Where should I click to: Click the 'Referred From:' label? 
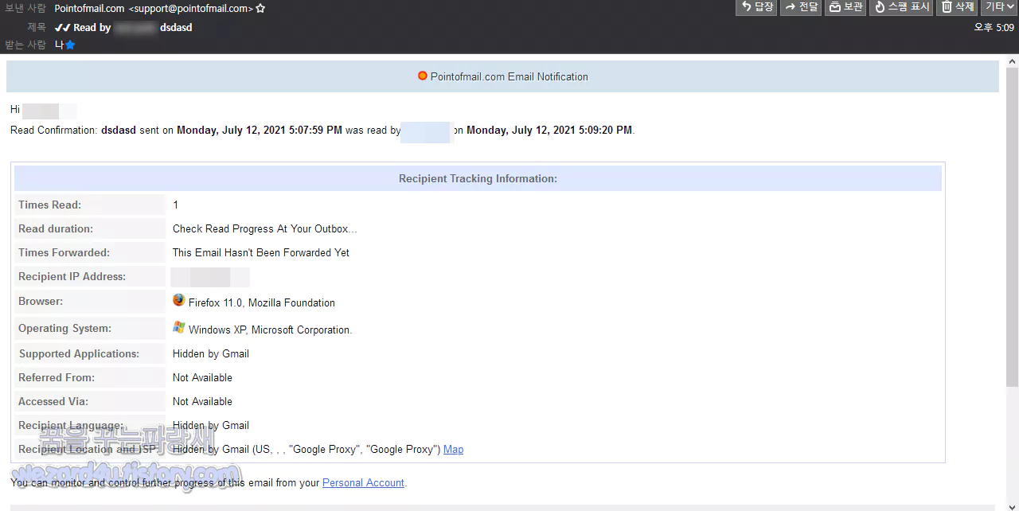(57, 378)
